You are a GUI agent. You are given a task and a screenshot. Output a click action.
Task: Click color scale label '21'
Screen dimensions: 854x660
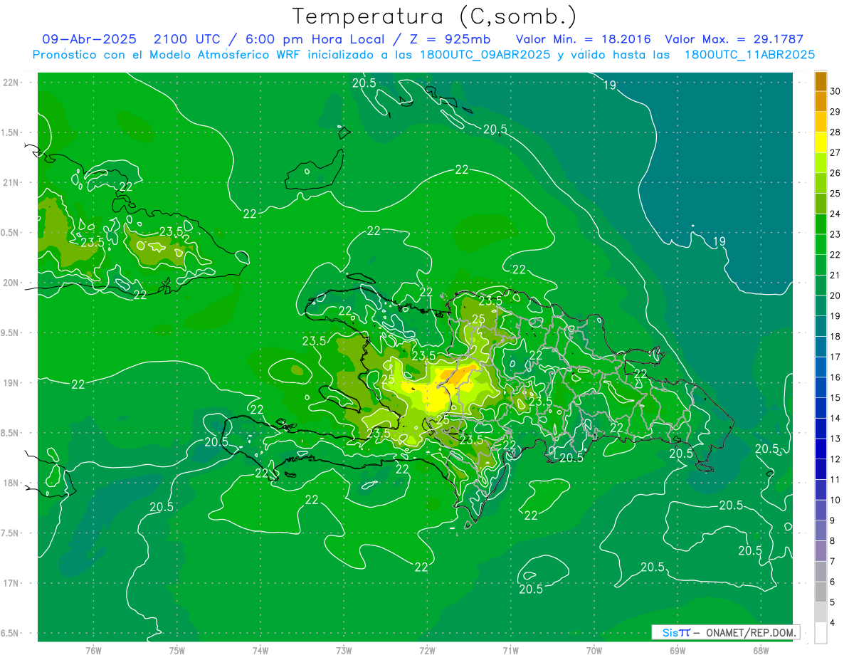(835, 275)
